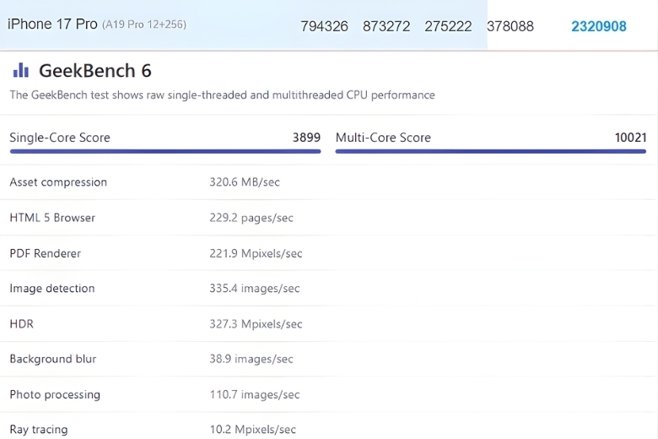Click the 378088 score value
Screen dimensions: 658x439
(510, 26)
